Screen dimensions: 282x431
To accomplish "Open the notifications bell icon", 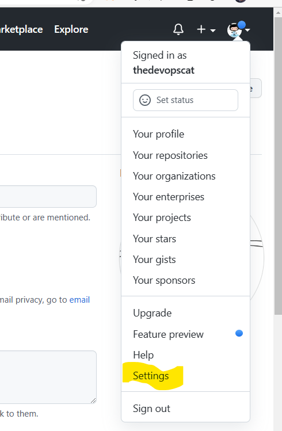I will click(x=178, y=29).
